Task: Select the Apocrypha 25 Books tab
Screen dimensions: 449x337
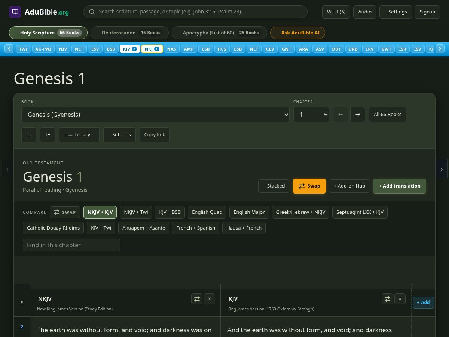Action: pyautogui.click(x=219, y=33)
